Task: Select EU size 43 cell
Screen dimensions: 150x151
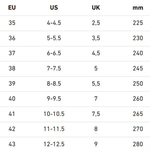Action: (x=12, y=144)
